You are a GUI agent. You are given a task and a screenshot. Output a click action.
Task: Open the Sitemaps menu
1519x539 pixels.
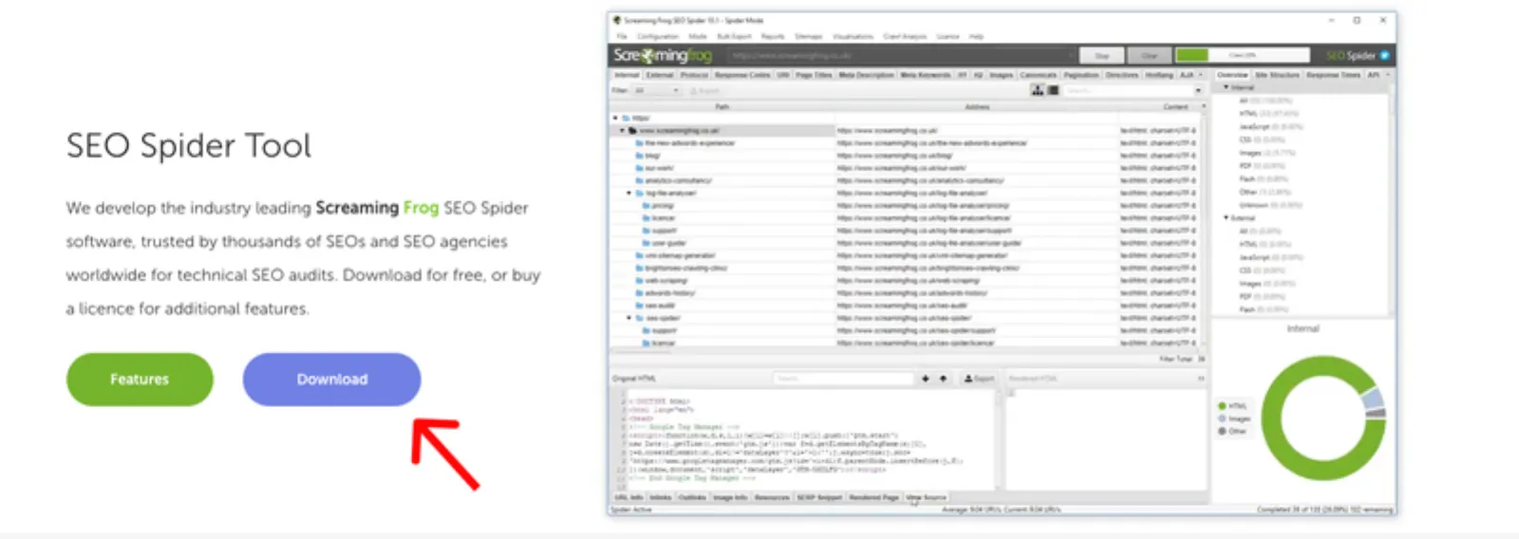pyautogui.click(x=809, y=36)
